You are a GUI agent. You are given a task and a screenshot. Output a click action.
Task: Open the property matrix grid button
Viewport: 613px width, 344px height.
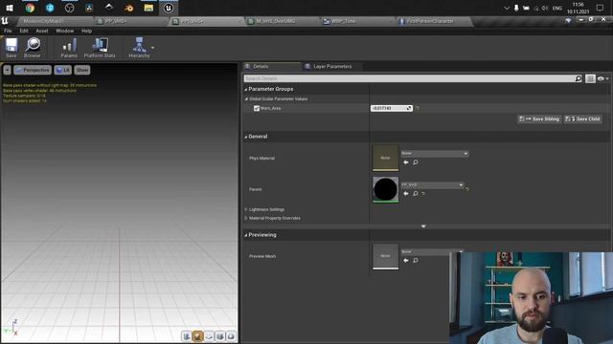(590, 78)
